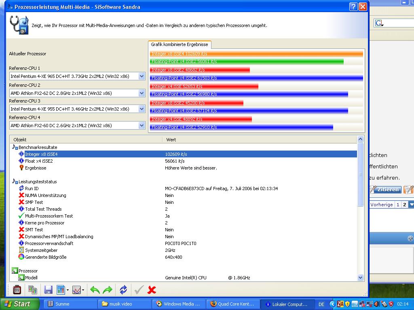
Task: Click Dynamisches MP/MT Loadbalancing row
Action: click(x=184, y=237)
